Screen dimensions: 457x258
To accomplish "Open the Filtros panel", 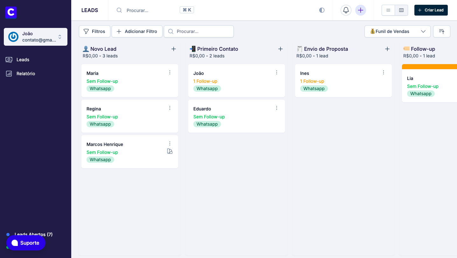I will 94,31.
